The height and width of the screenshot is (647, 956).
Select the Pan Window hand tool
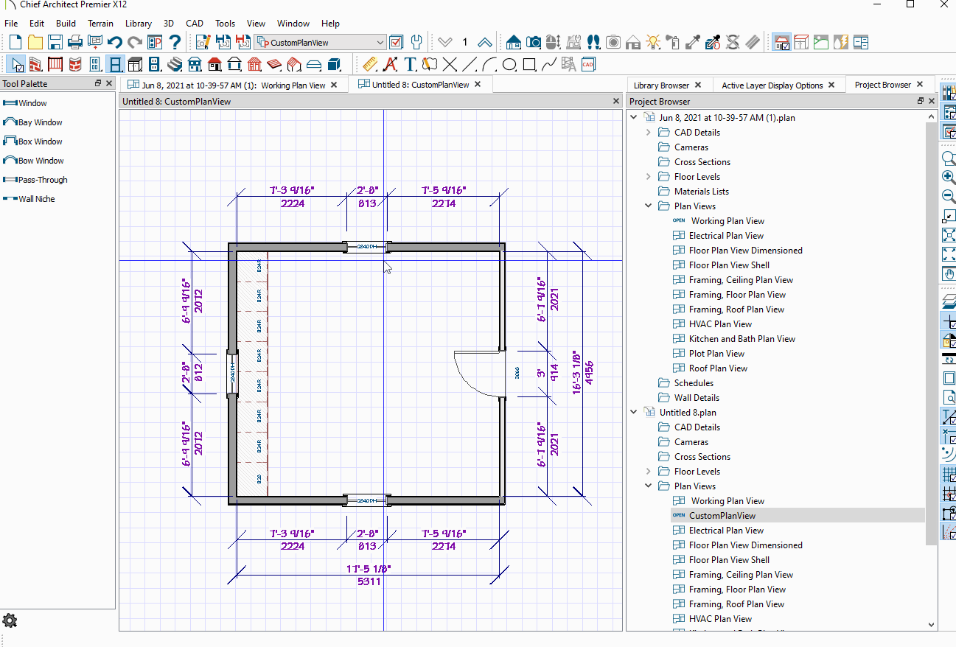tap(949, 273)
